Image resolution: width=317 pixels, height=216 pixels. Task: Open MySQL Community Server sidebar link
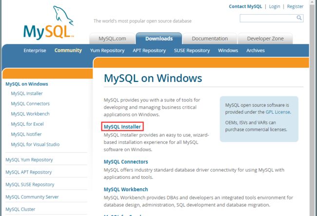(x=32, y=197)
